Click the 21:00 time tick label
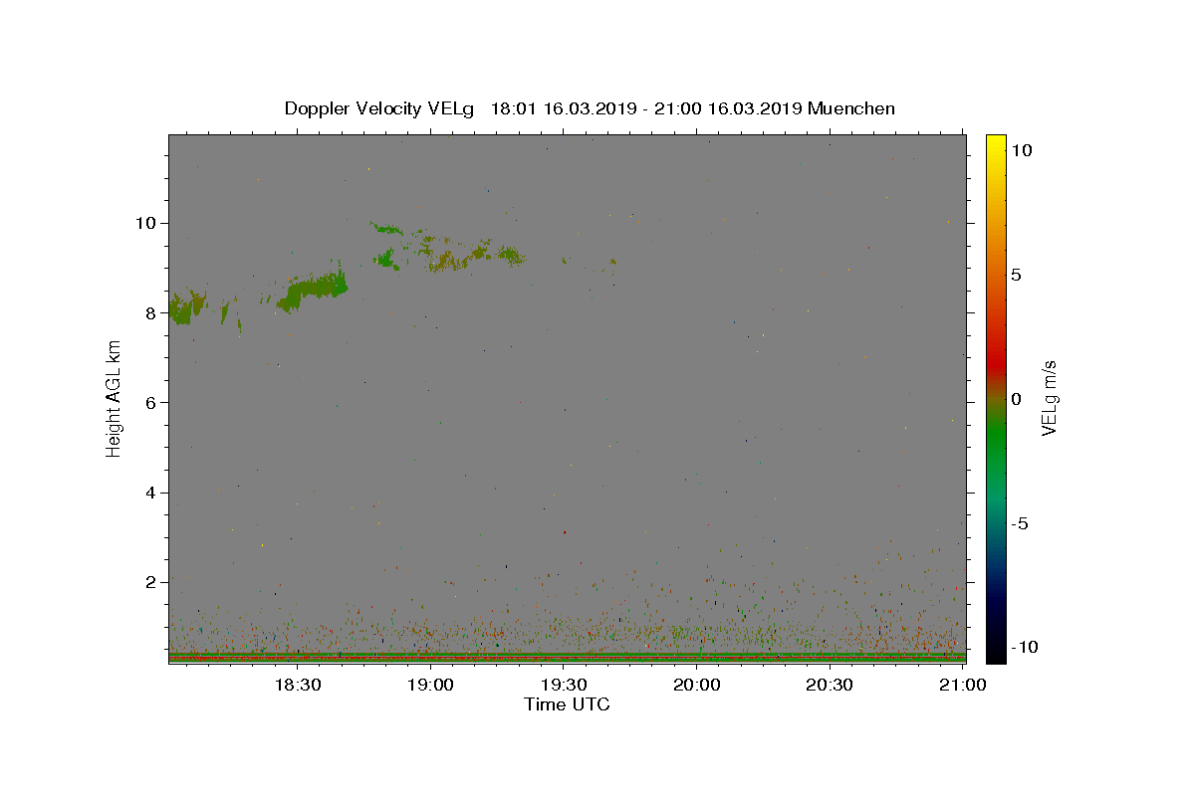 (x=962, y=685)
